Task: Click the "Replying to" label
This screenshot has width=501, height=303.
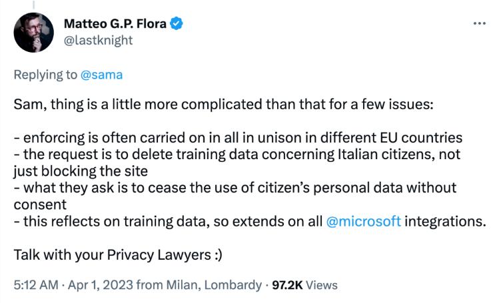Action: coord(45,75)
